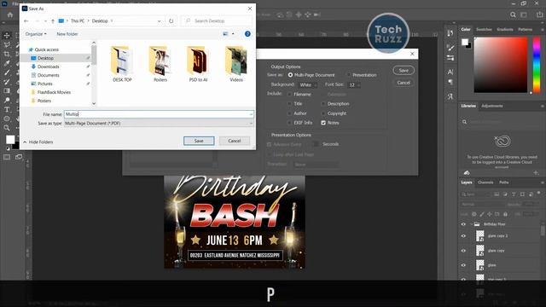Select Downloads in navigation pane
This screenshot has width=546, height=307.
click(49, 67)
